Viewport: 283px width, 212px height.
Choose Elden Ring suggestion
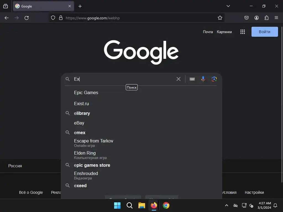click(141, 155)
